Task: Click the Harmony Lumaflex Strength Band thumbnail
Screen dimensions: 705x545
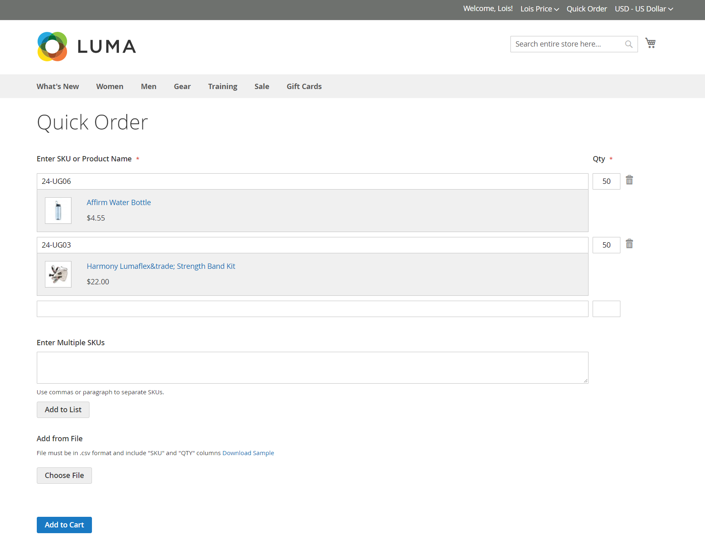Action: point(58,274)
